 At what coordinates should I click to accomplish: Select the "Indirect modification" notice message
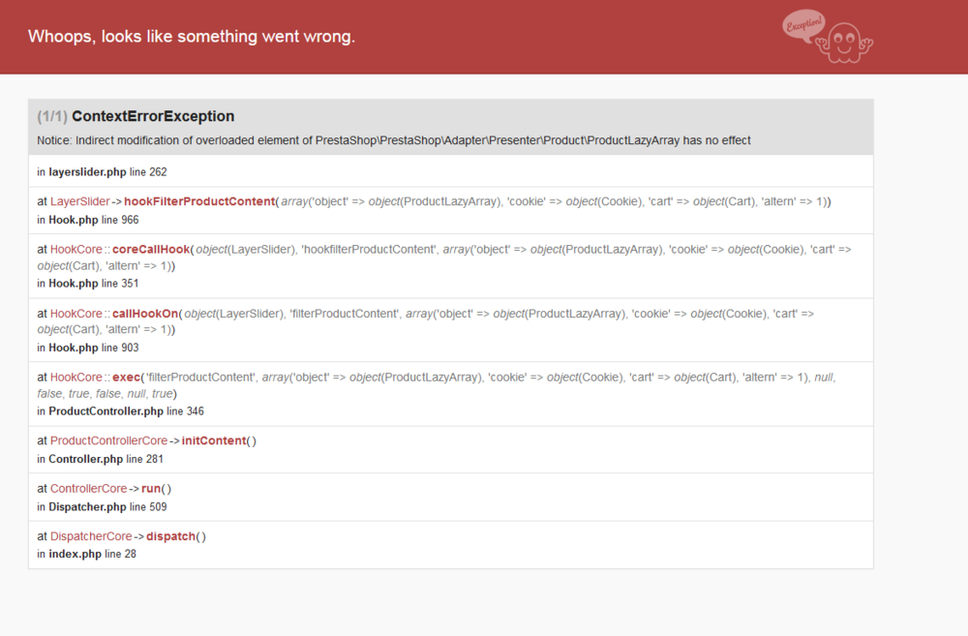point(394,140)
